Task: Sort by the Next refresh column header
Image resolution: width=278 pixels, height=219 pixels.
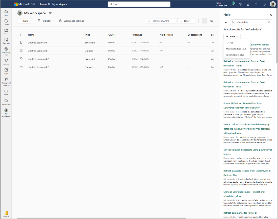Action: (166, 35)
